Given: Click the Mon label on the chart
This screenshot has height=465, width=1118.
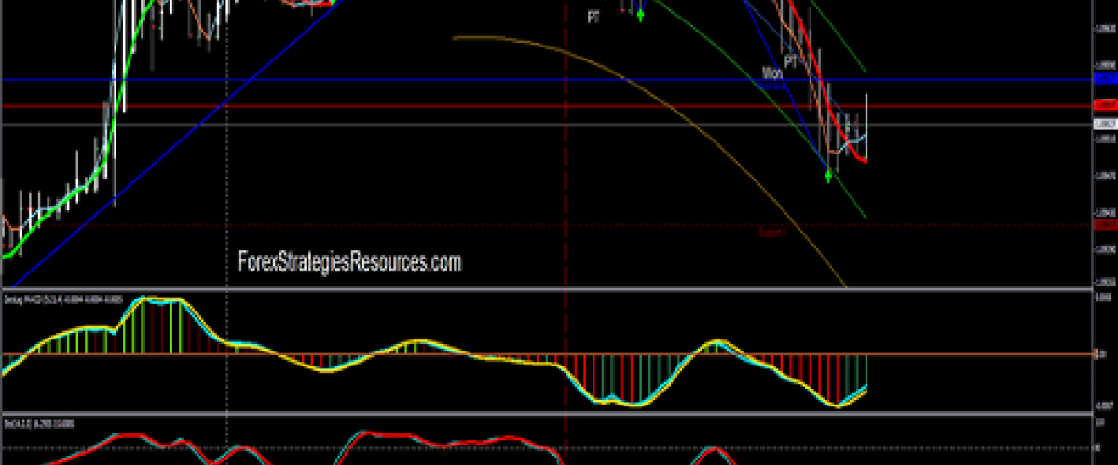Looking at the screenshot, I should [771, 72].
